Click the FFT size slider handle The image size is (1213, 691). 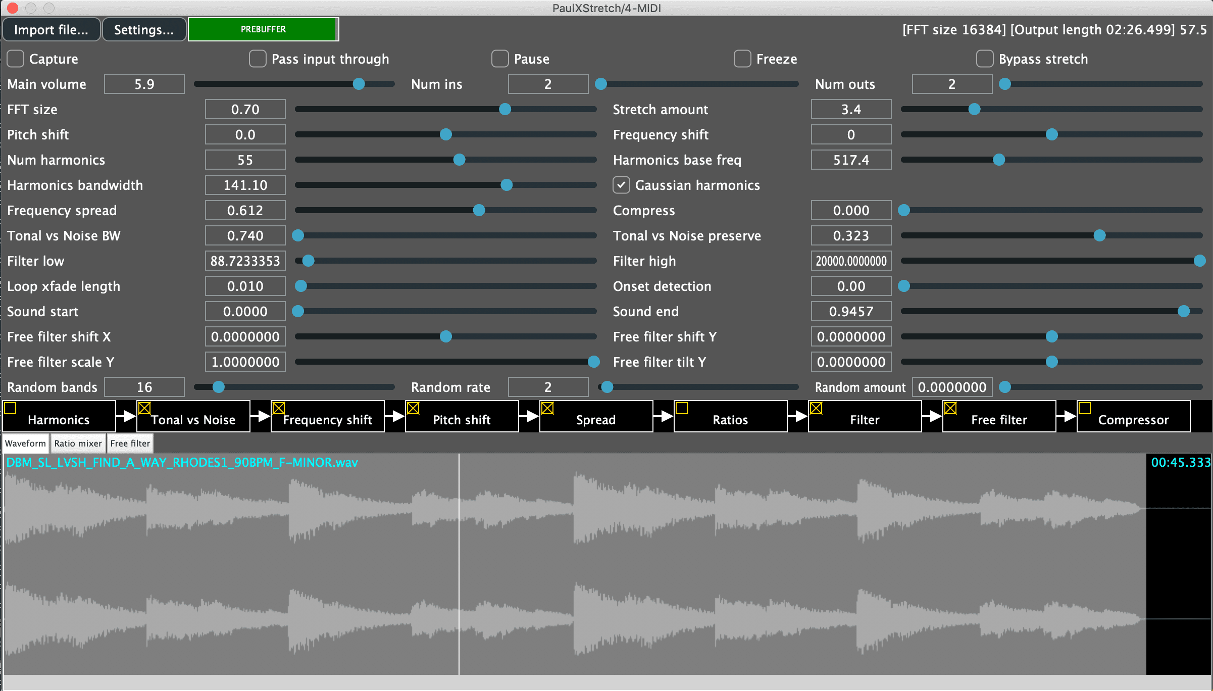click(505, 109)
